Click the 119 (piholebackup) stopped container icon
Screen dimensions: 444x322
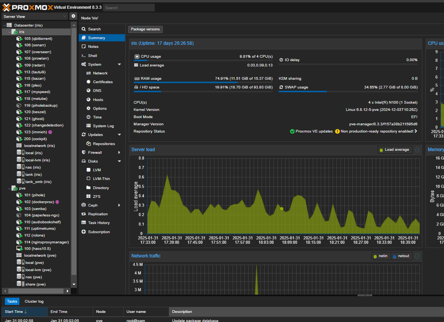point(19,105)
